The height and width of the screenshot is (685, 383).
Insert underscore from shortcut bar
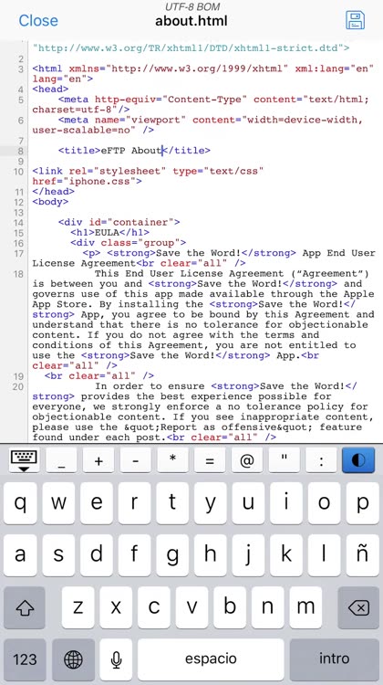[61, 460]
